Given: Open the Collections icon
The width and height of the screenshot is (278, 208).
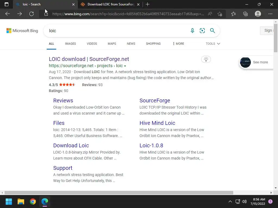Looking at the screenshot, I should point(245,14).
